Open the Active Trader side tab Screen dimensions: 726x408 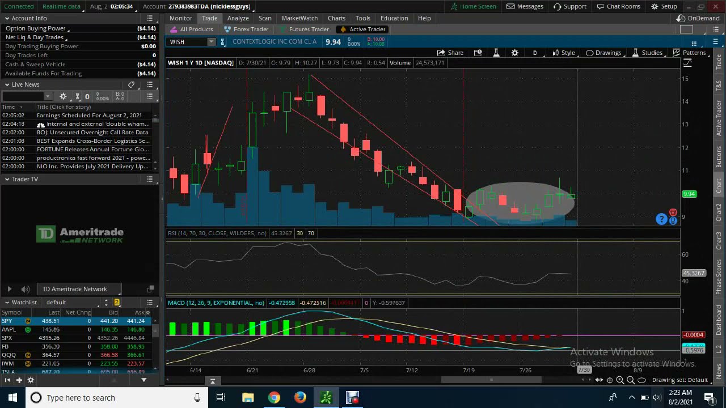[719, 117]
